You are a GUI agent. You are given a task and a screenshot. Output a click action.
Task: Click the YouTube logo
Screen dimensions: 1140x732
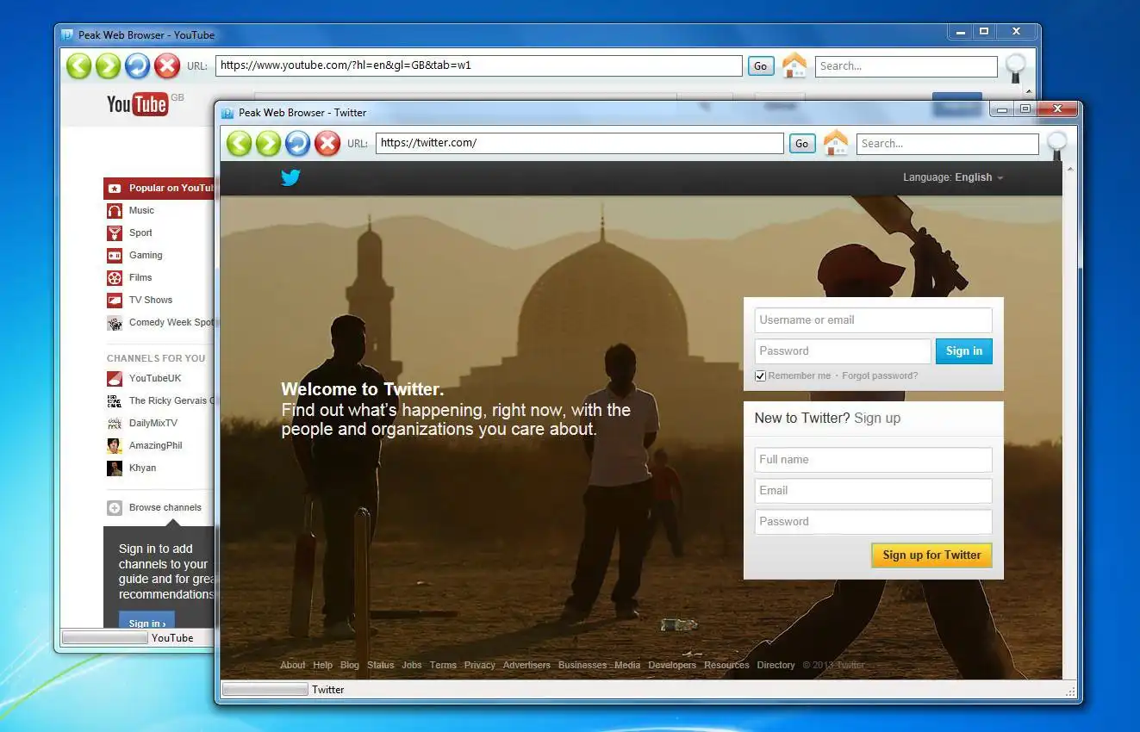tap(137, 104)
